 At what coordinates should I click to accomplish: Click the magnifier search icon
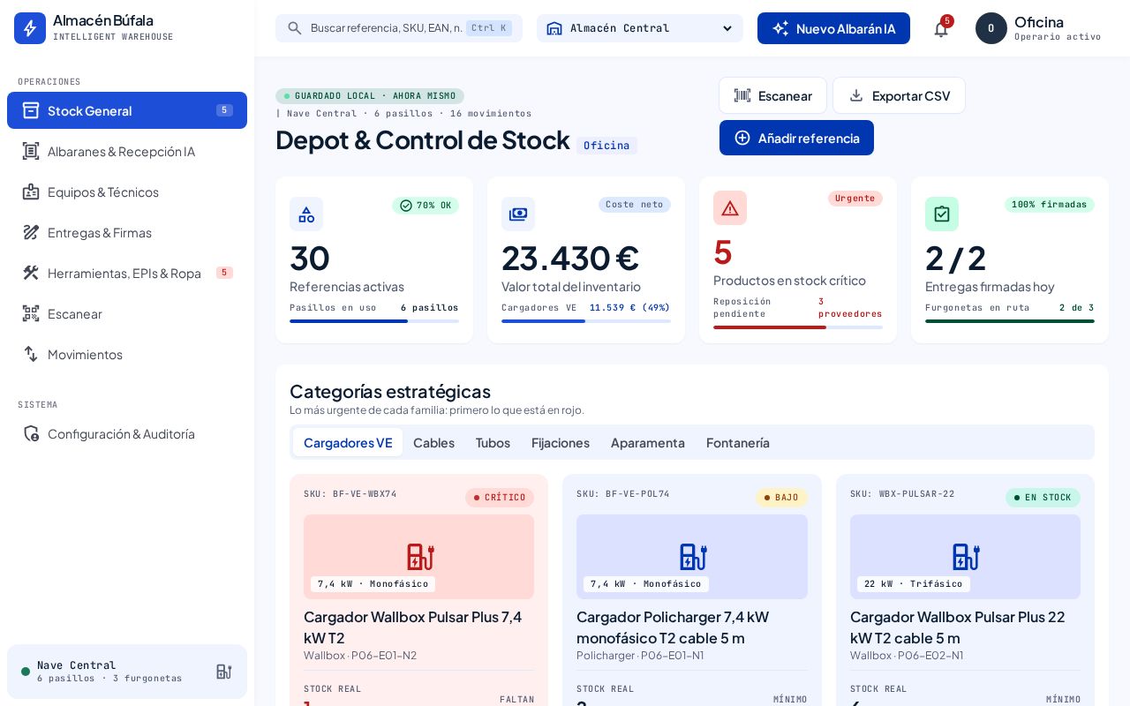295,28
